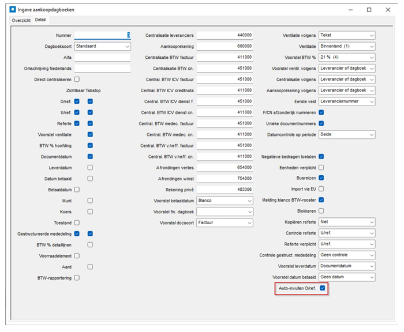
Task: Toggle the Referte Tabstop checkbox
Action: pos(90,123)
